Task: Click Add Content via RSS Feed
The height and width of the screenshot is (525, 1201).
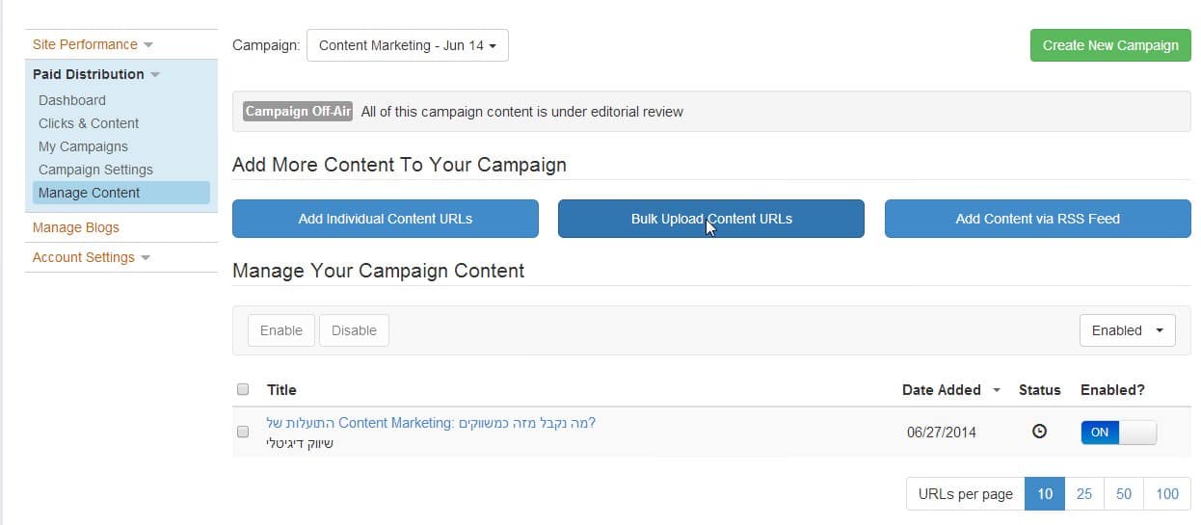Action: coord(1038,219)
